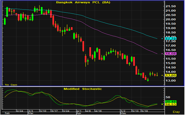Click the Modified Stochastic panel title
The height and width of the screenshot is (115, 185).
83,89
